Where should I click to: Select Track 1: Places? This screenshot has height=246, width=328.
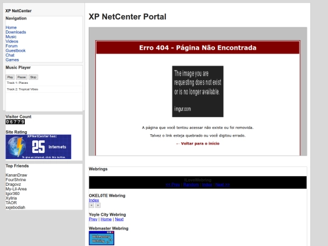[x=44, y=83]
